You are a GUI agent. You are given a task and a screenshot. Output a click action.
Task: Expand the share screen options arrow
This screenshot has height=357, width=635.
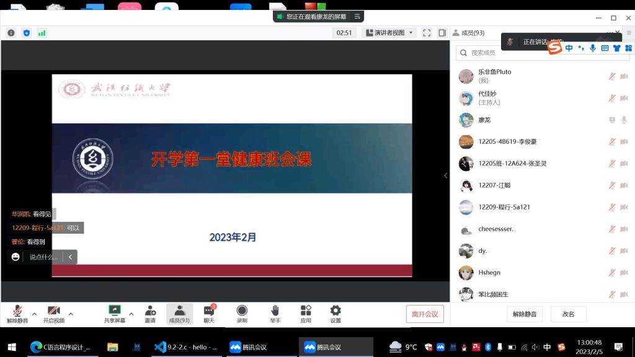tap(131, 314)
